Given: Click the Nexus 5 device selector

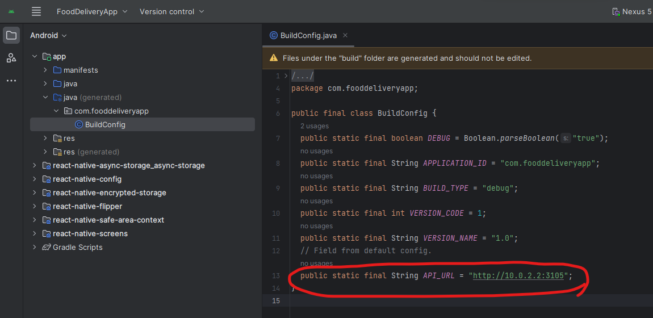Looking at the screenshot, I should [632, 12].
